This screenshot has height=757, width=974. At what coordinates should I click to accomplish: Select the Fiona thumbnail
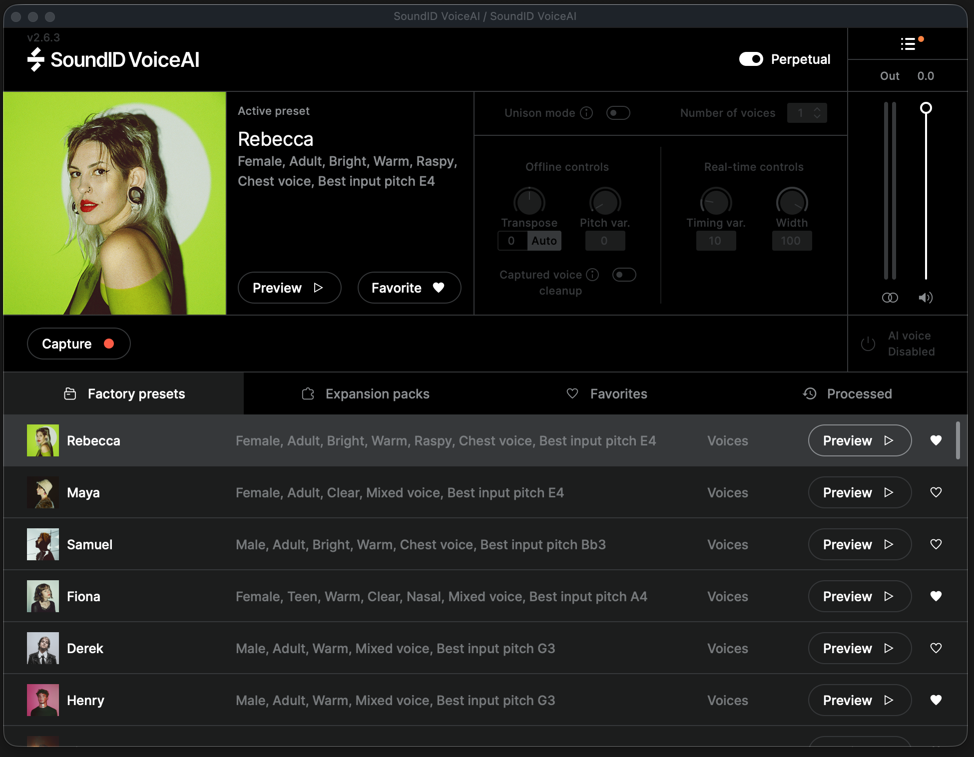(43, 596)
